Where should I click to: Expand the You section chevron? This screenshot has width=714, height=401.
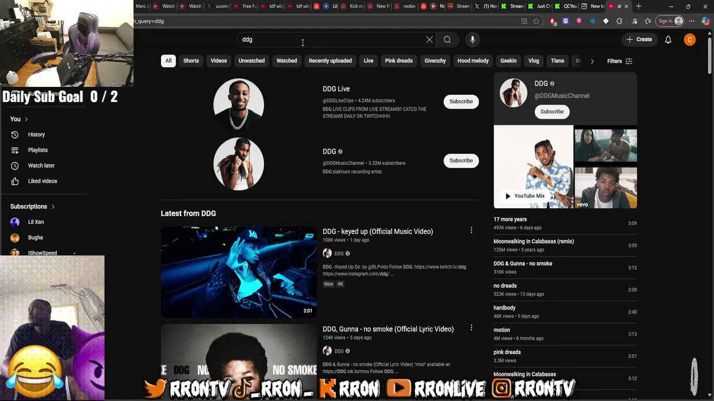[26, 119]
